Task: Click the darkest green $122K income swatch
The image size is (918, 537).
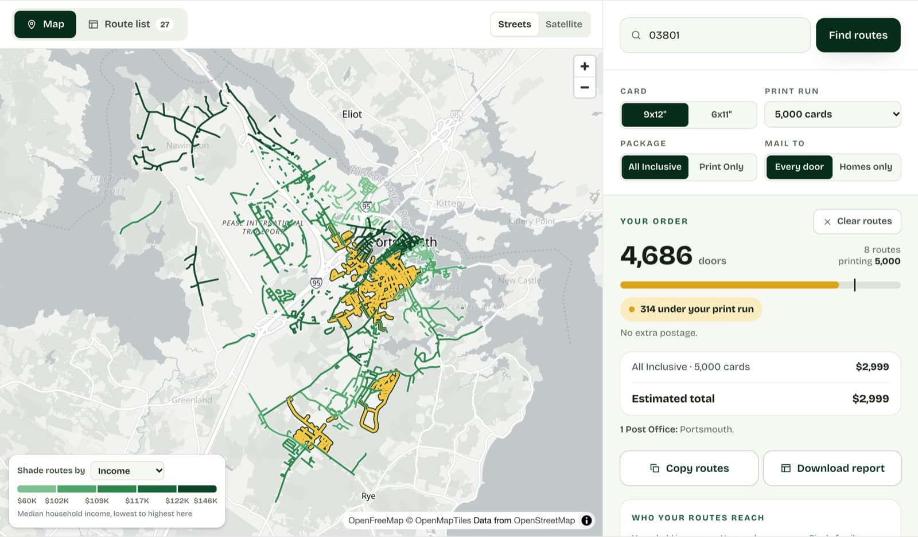Action: tap(197, 489)
